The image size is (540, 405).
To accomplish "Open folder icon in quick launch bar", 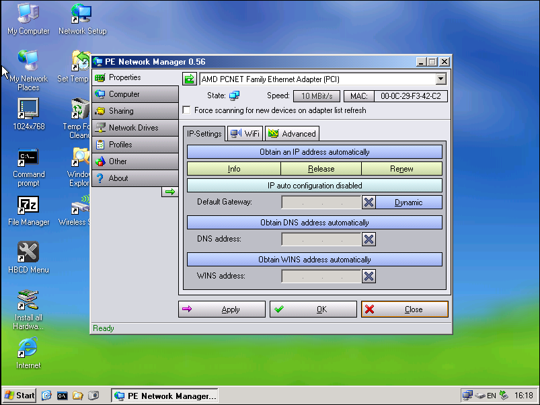I will pos(78,396).
